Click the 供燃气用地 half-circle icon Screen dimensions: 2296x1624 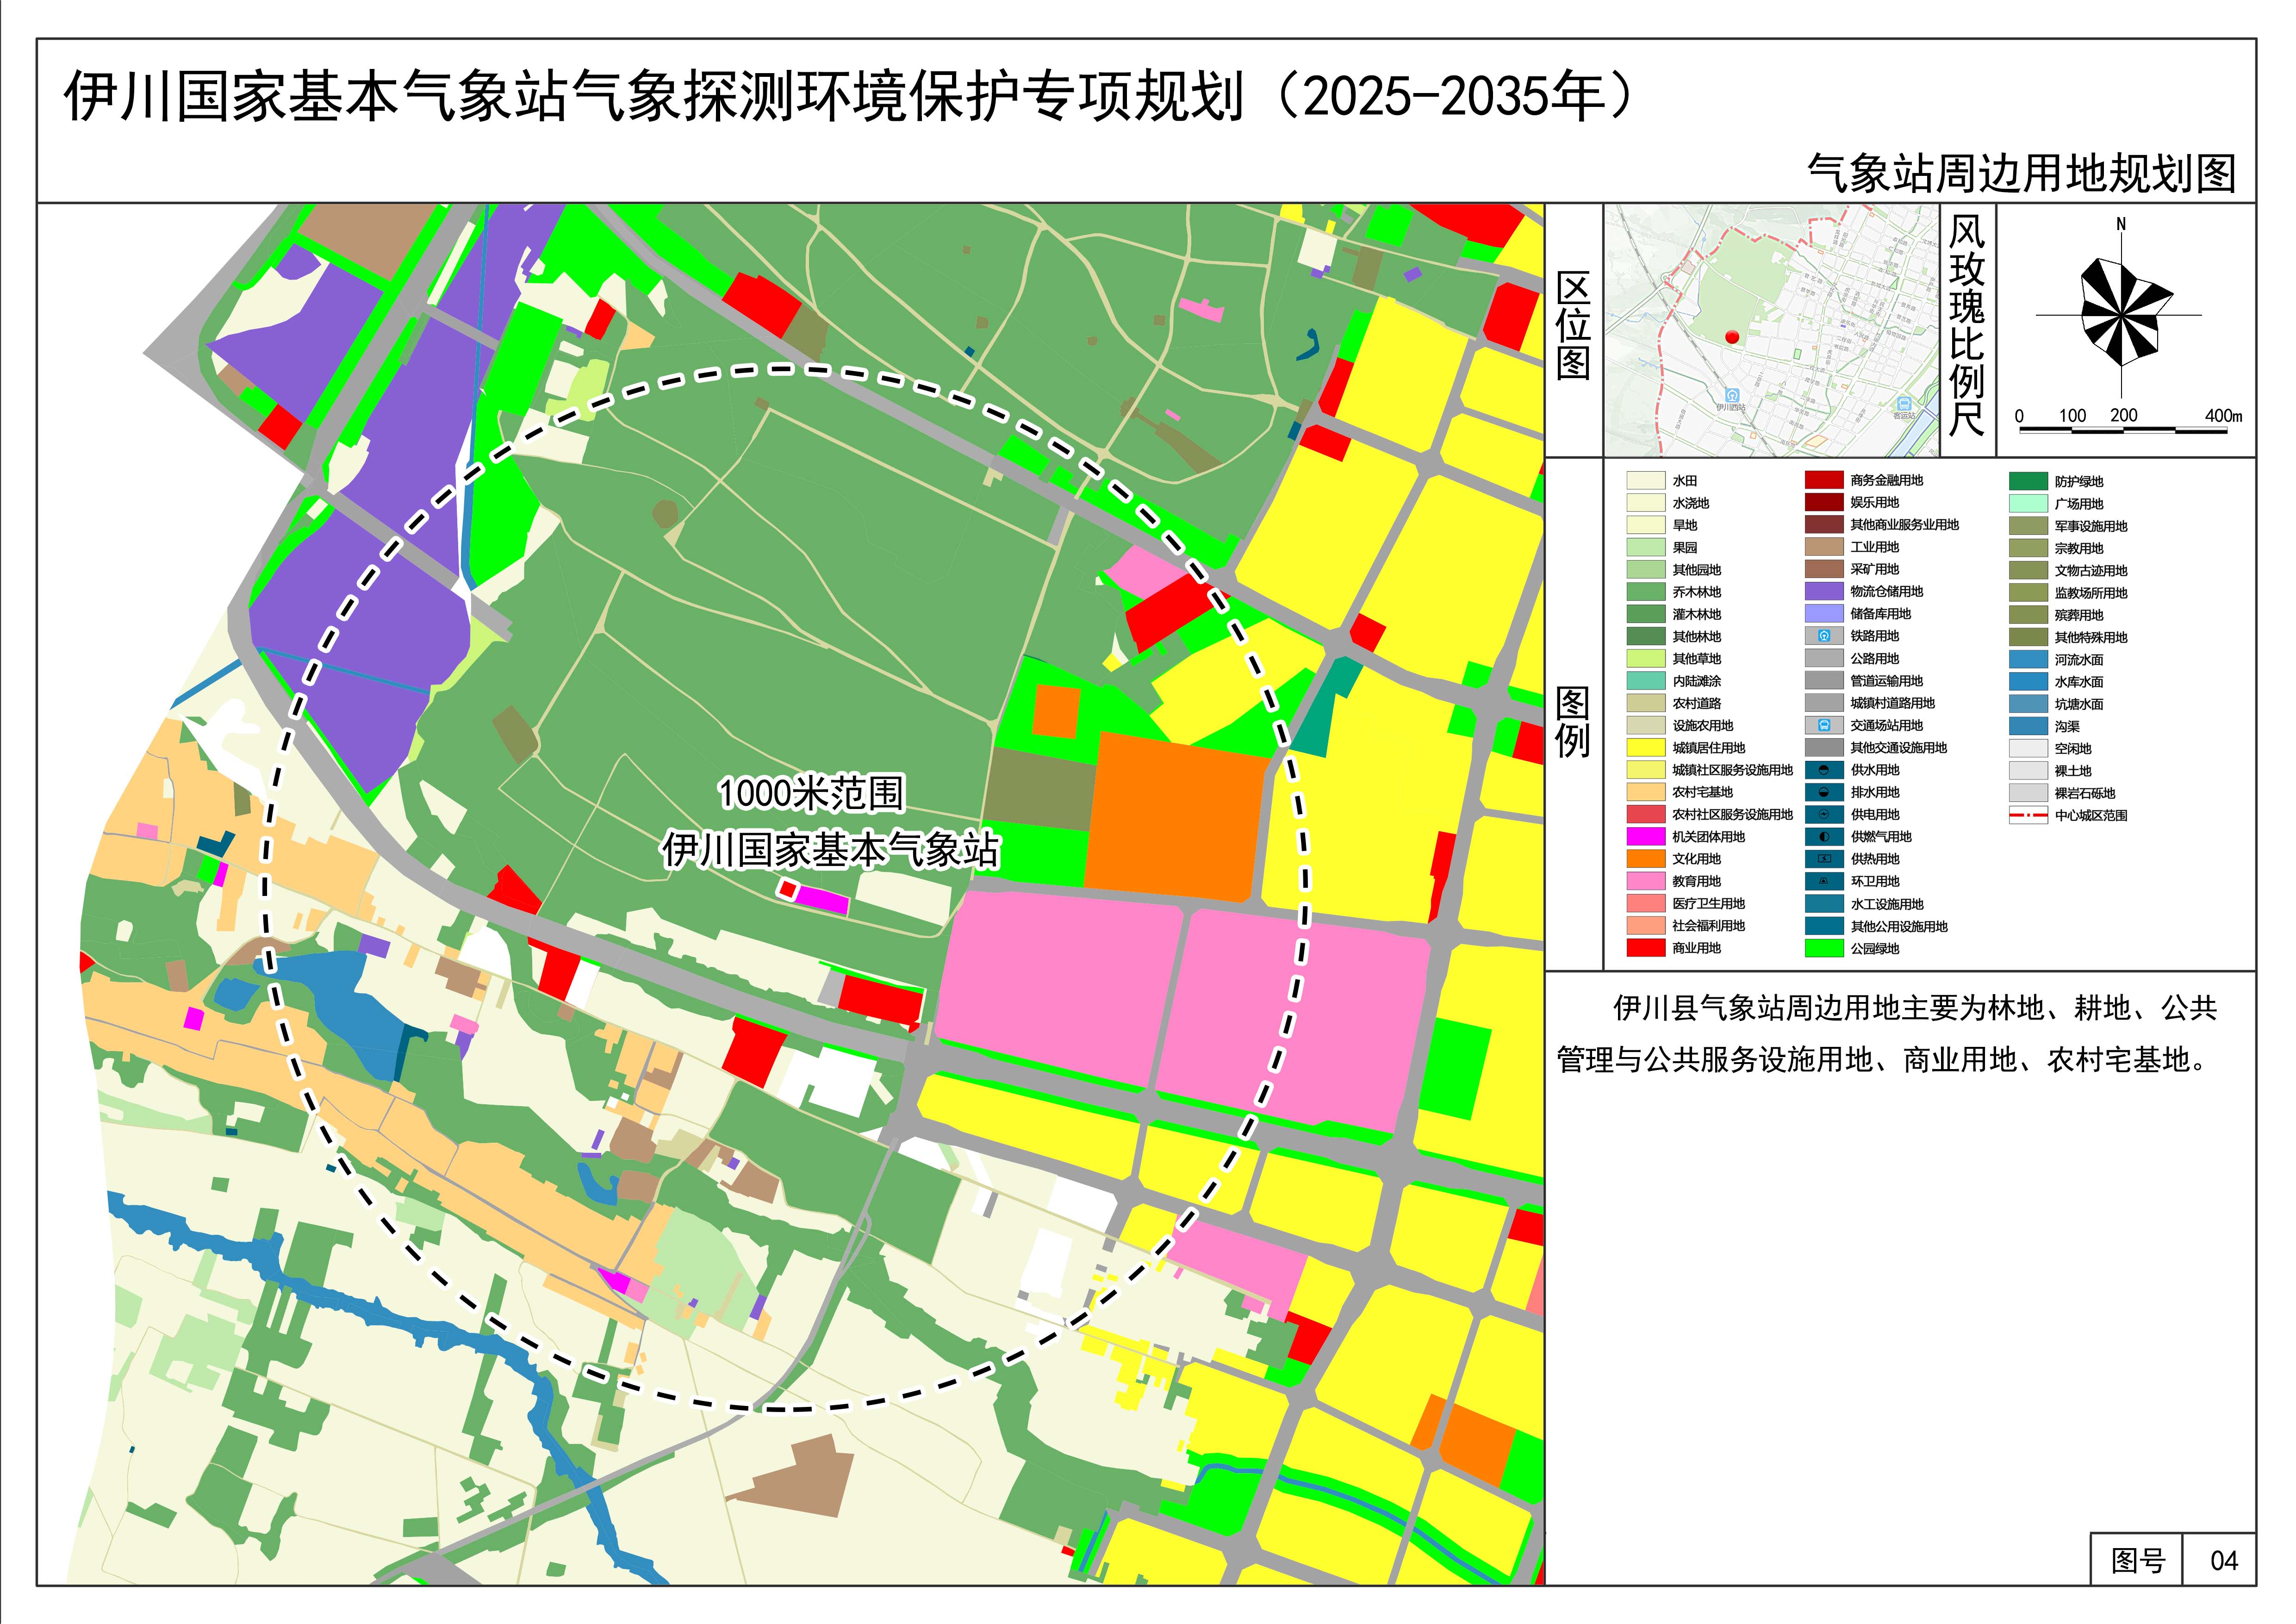pos(1824,837)
